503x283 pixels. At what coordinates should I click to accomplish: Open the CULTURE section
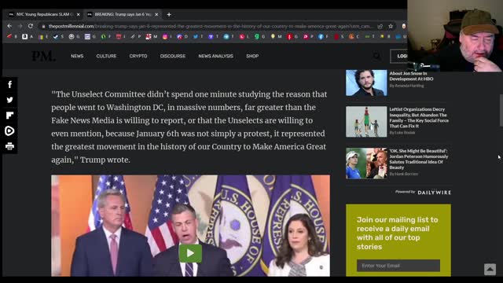[x=106, y=56]
